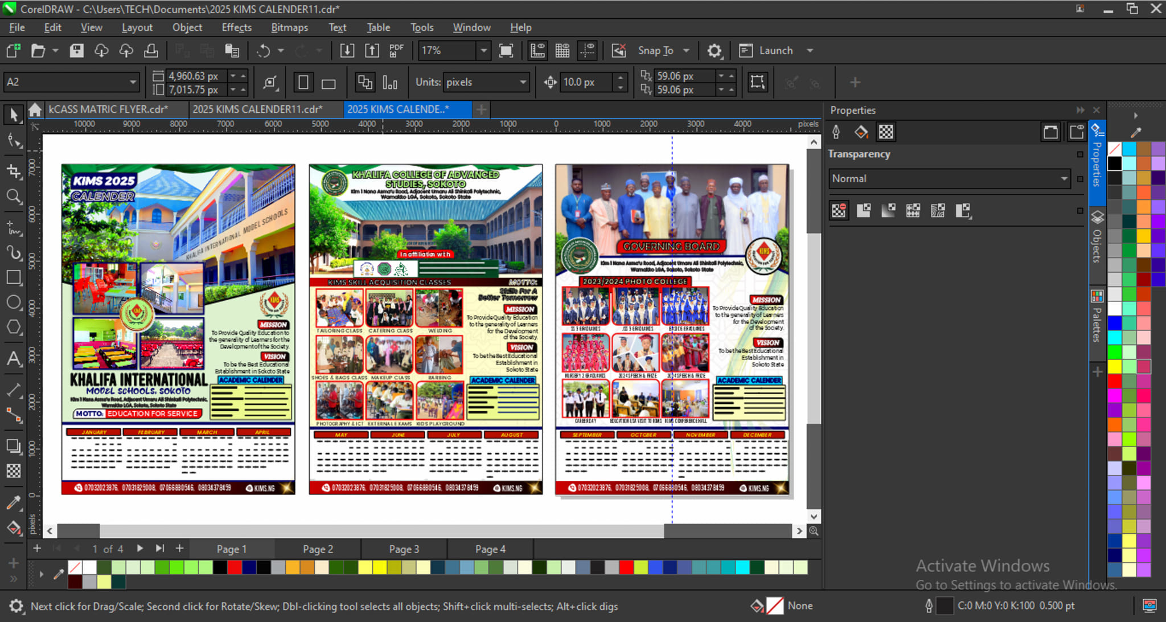Go to last page arrow
Viewport: 1166px width, 622px height.
click(160, 549)
